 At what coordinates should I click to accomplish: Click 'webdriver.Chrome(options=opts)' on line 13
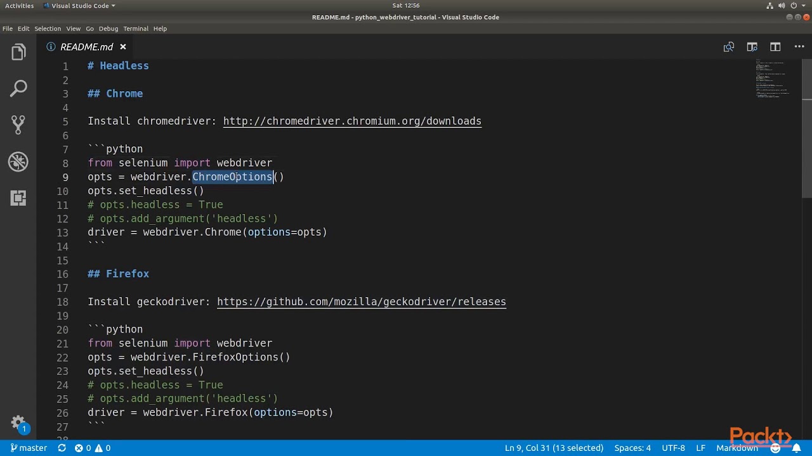[x=235, y=232]
